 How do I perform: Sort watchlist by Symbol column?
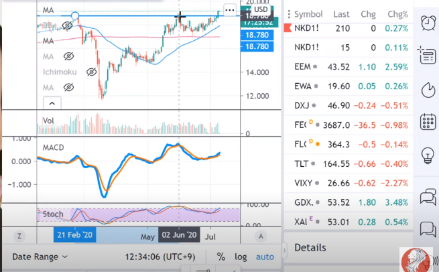[308, 14]
